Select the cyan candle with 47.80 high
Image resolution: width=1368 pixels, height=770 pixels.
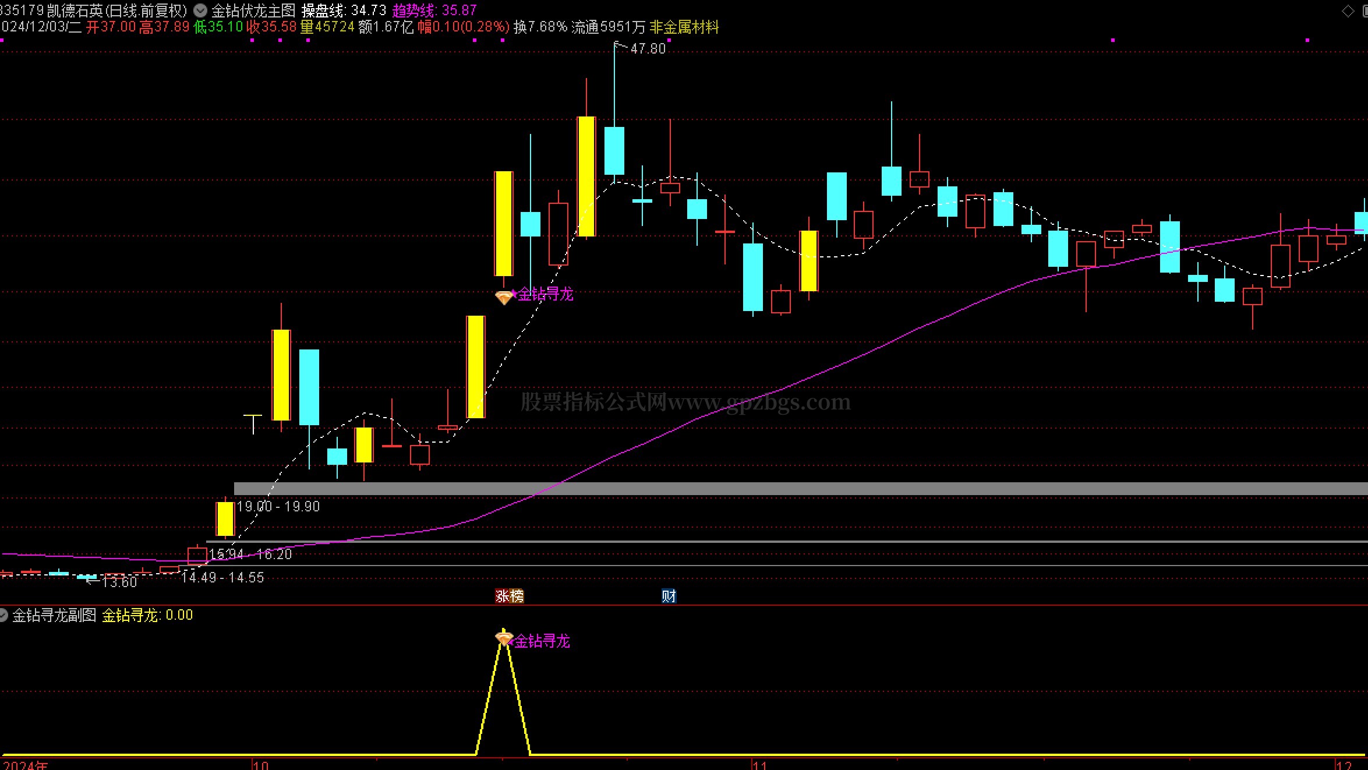[x=614, y=151]
